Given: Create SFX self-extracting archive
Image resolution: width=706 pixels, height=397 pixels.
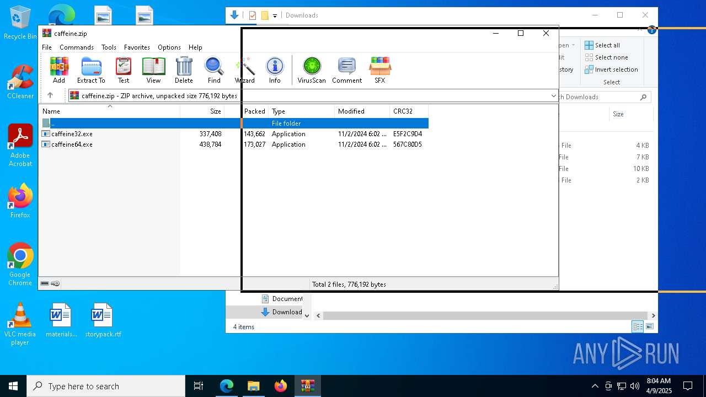Looking at the screenshot, I should click(380, 70).
